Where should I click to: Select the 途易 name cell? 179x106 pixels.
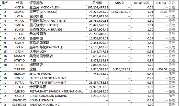pos(57,69)
